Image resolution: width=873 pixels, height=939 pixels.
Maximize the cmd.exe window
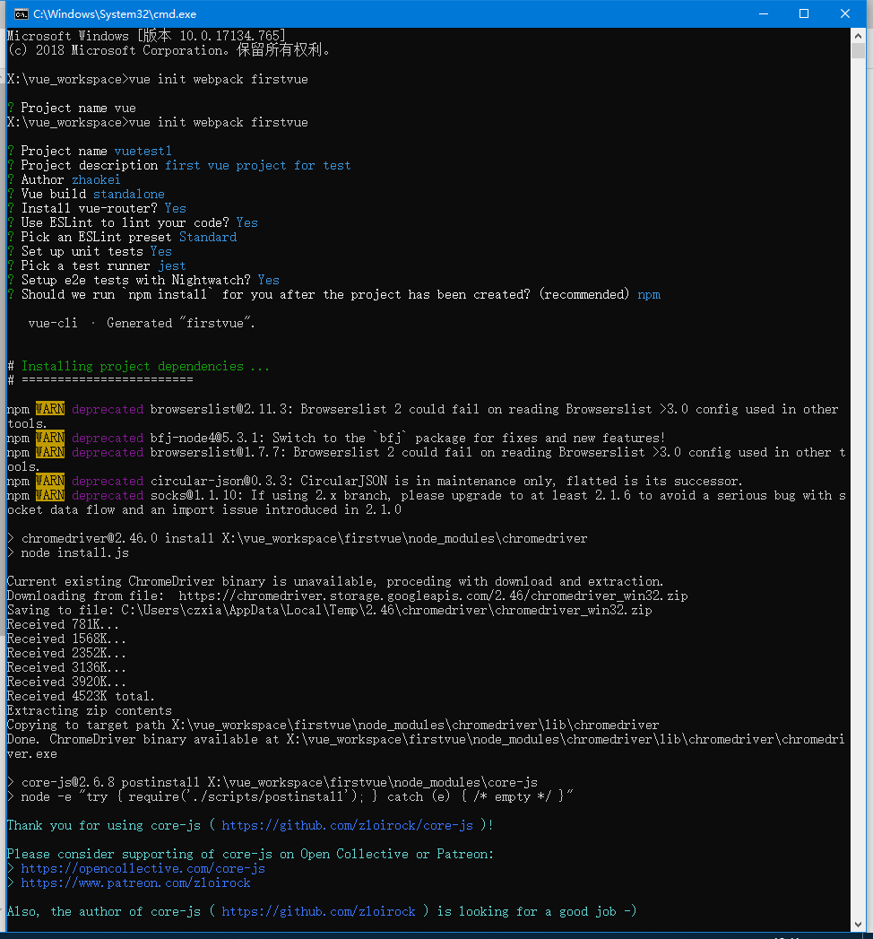pyautogui.click(x=804, y=13)
